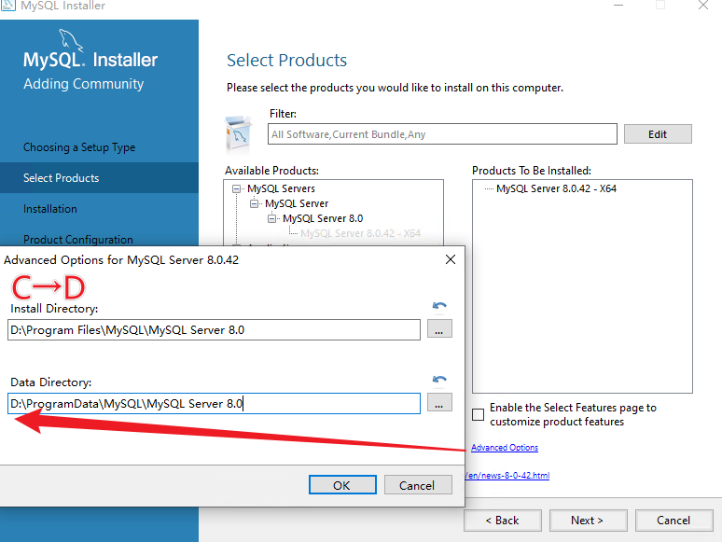Collapse the MySQL Servers tree node
The height and width of the screenshot is (542, 722).
tap(236, 188)
